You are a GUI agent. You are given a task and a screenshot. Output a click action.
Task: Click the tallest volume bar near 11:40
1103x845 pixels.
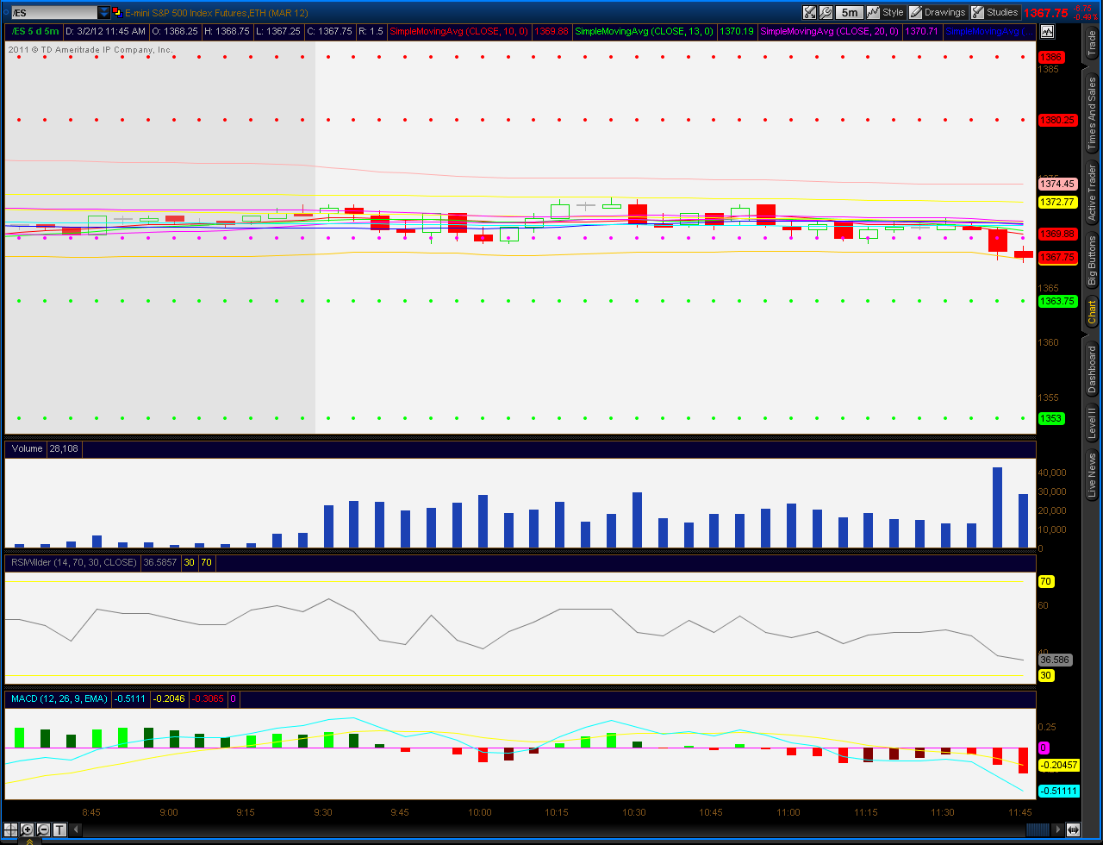click(997, 508)
